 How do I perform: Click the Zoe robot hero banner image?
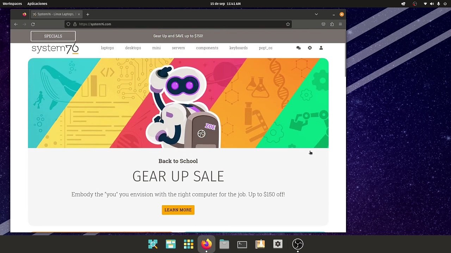pos(178,103)
